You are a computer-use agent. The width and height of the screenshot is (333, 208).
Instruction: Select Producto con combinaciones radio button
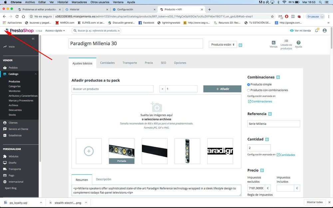(248, 90)
